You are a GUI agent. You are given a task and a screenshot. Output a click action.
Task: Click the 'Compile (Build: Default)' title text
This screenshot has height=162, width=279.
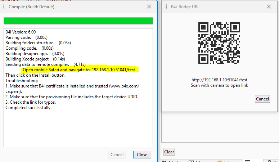[x=31, y=7]
